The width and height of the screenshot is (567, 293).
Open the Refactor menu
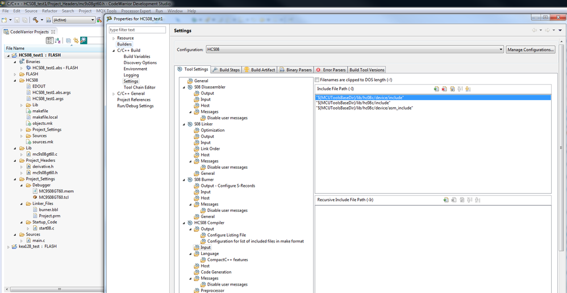(49, 11)
